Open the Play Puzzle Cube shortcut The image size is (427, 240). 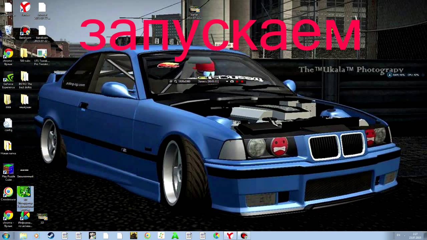pos(8,172)
